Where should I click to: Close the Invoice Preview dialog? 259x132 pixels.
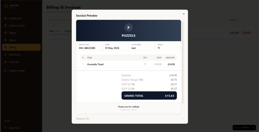[183, 14]
